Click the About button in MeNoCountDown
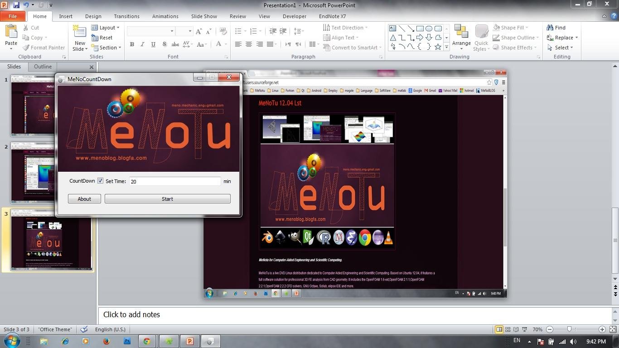This screenshot has width=619, height=348. [x=84, y=199]
